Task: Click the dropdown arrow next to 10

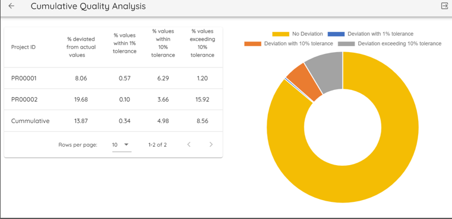Action: click(127, 144)
